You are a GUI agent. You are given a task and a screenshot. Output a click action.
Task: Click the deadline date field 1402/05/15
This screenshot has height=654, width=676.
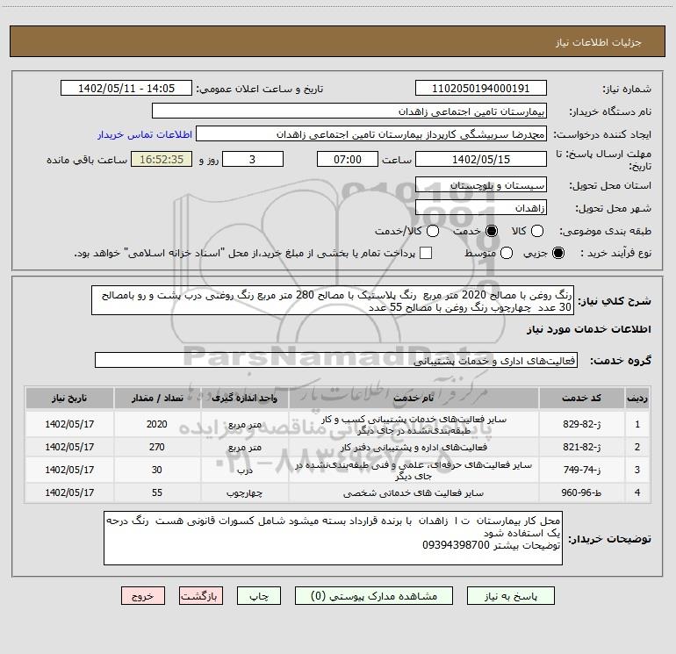pos(481,159)
